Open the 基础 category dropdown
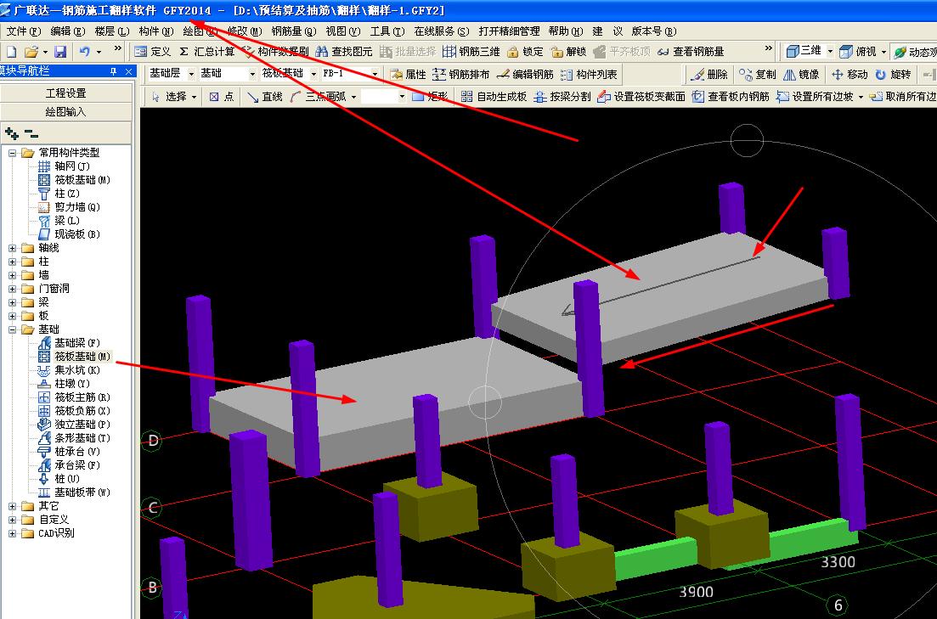The width and height of the screenshot is (937, 619). click(x=252, y=74)
